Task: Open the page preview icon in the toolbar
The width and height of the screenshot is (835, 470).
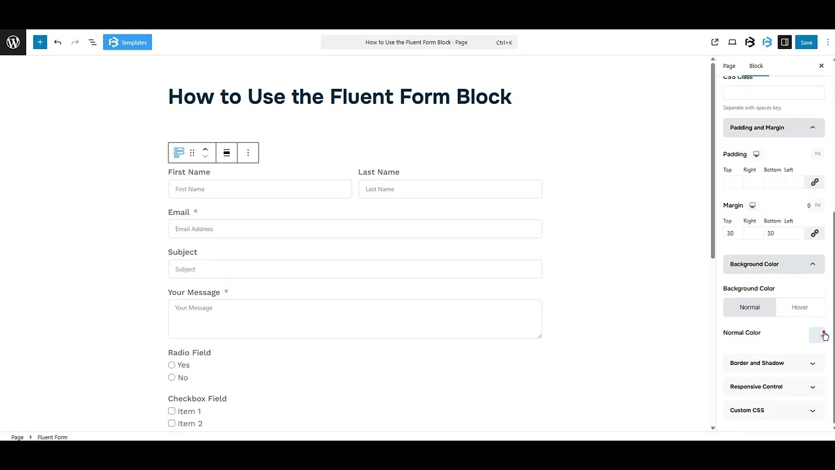Action: click(x=732, y=42)
